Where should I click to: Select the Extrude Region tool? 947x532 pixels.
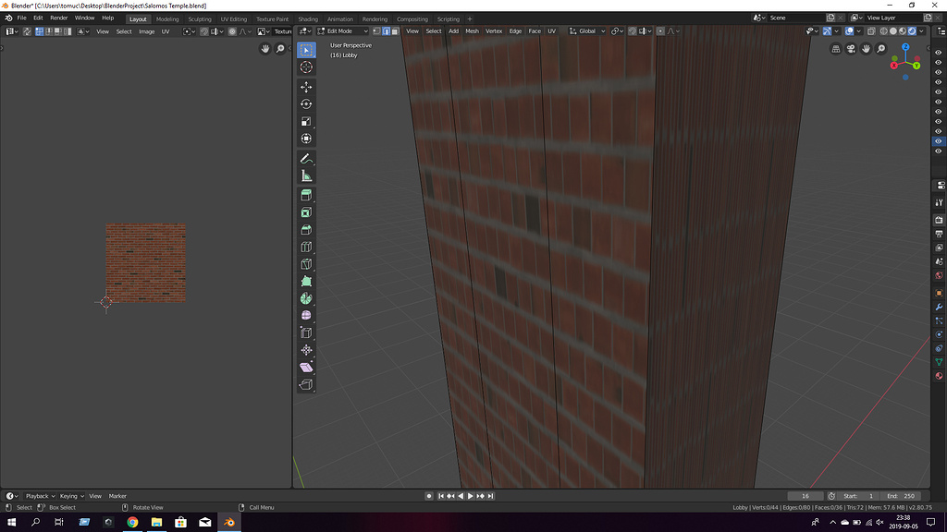(306, 195)
